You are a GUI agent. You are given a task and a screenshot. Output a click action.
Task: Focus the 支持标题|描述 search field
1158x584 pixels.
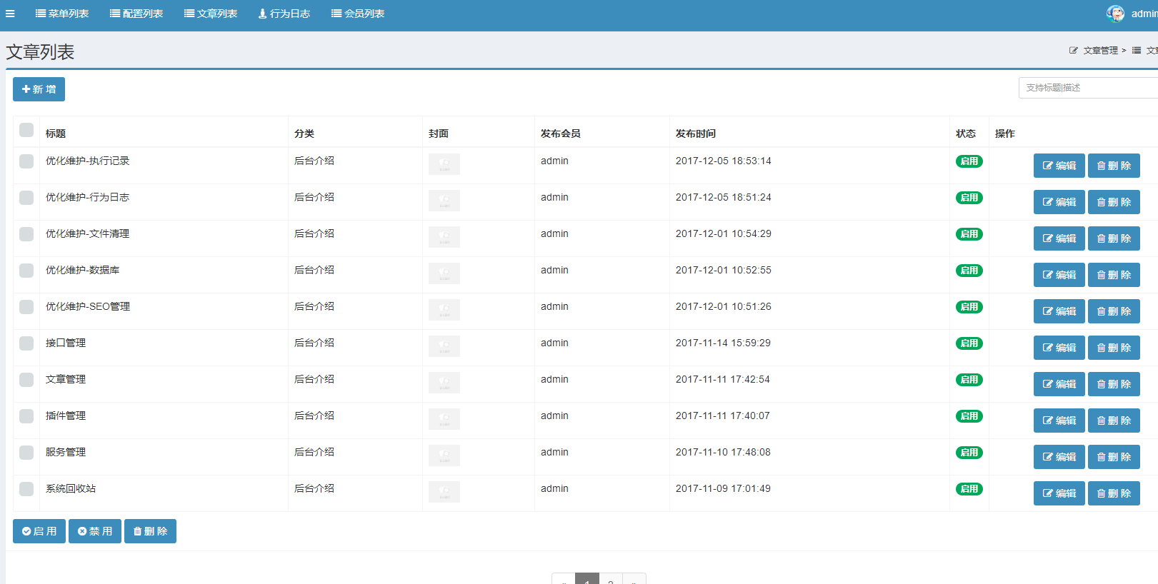click(x=1088, y=88)
